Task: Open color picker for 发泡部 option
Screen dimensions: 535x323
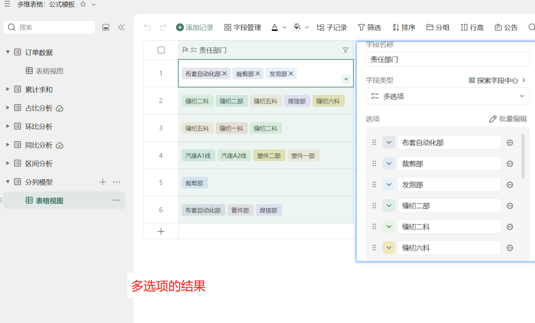Action: [389, 185]
